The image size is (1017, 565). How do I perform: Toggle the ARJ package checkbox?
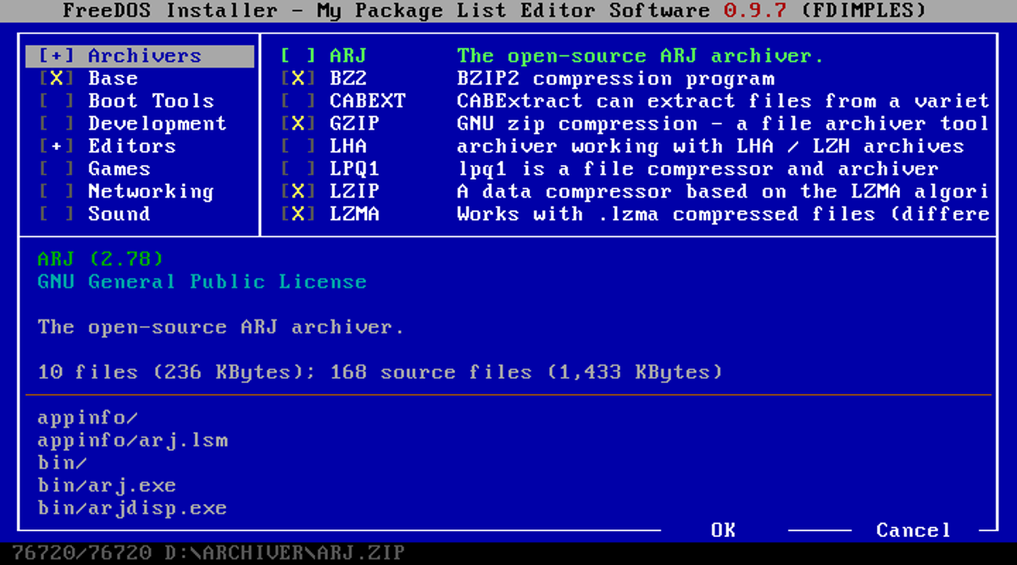(x=298, y=56)
